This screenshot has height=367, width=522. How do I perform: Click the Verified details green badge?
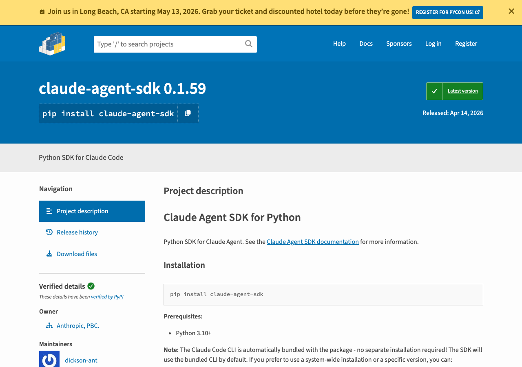click(x=91, y=286)
